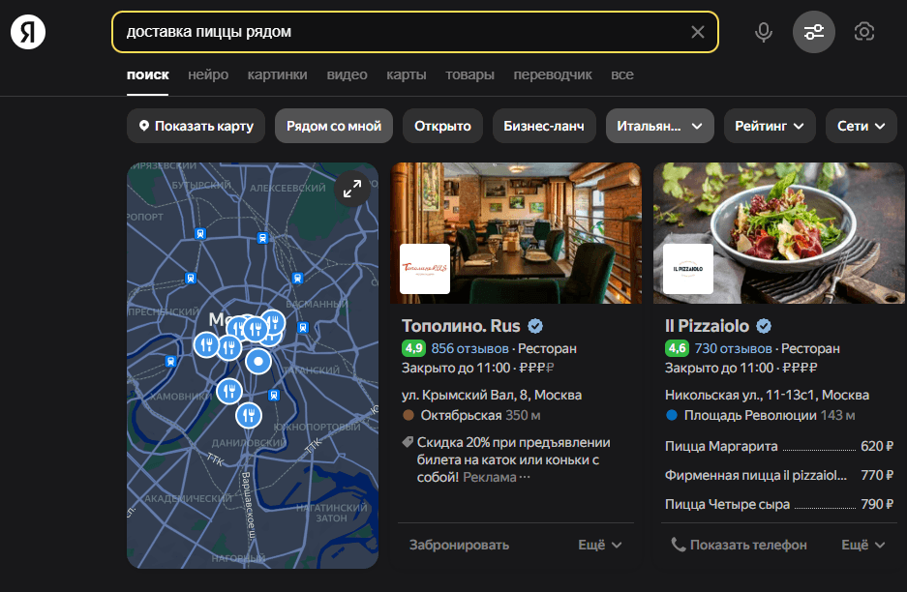Screen dimensions: 907x592
Task: Switch to the товары tab
Action: point(469,74)
